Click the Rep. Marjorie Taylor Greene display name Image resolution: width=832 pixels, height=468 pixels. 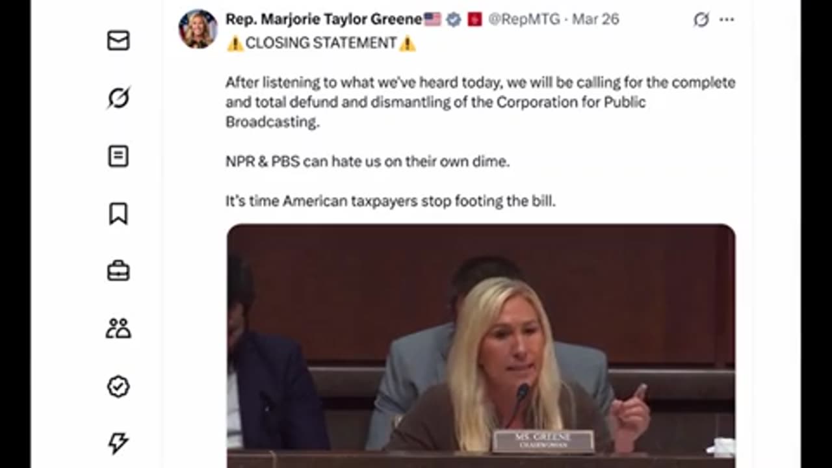(324, 19)
